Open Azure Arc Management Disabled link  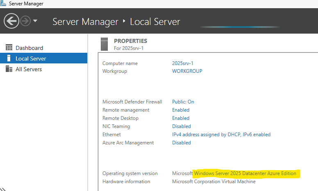(181, 143)
